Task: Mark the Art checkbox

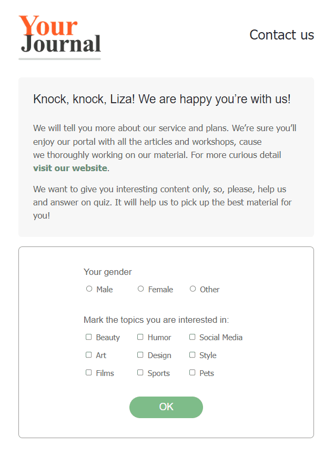Action: pyautogui.click(x=89, y=355)
